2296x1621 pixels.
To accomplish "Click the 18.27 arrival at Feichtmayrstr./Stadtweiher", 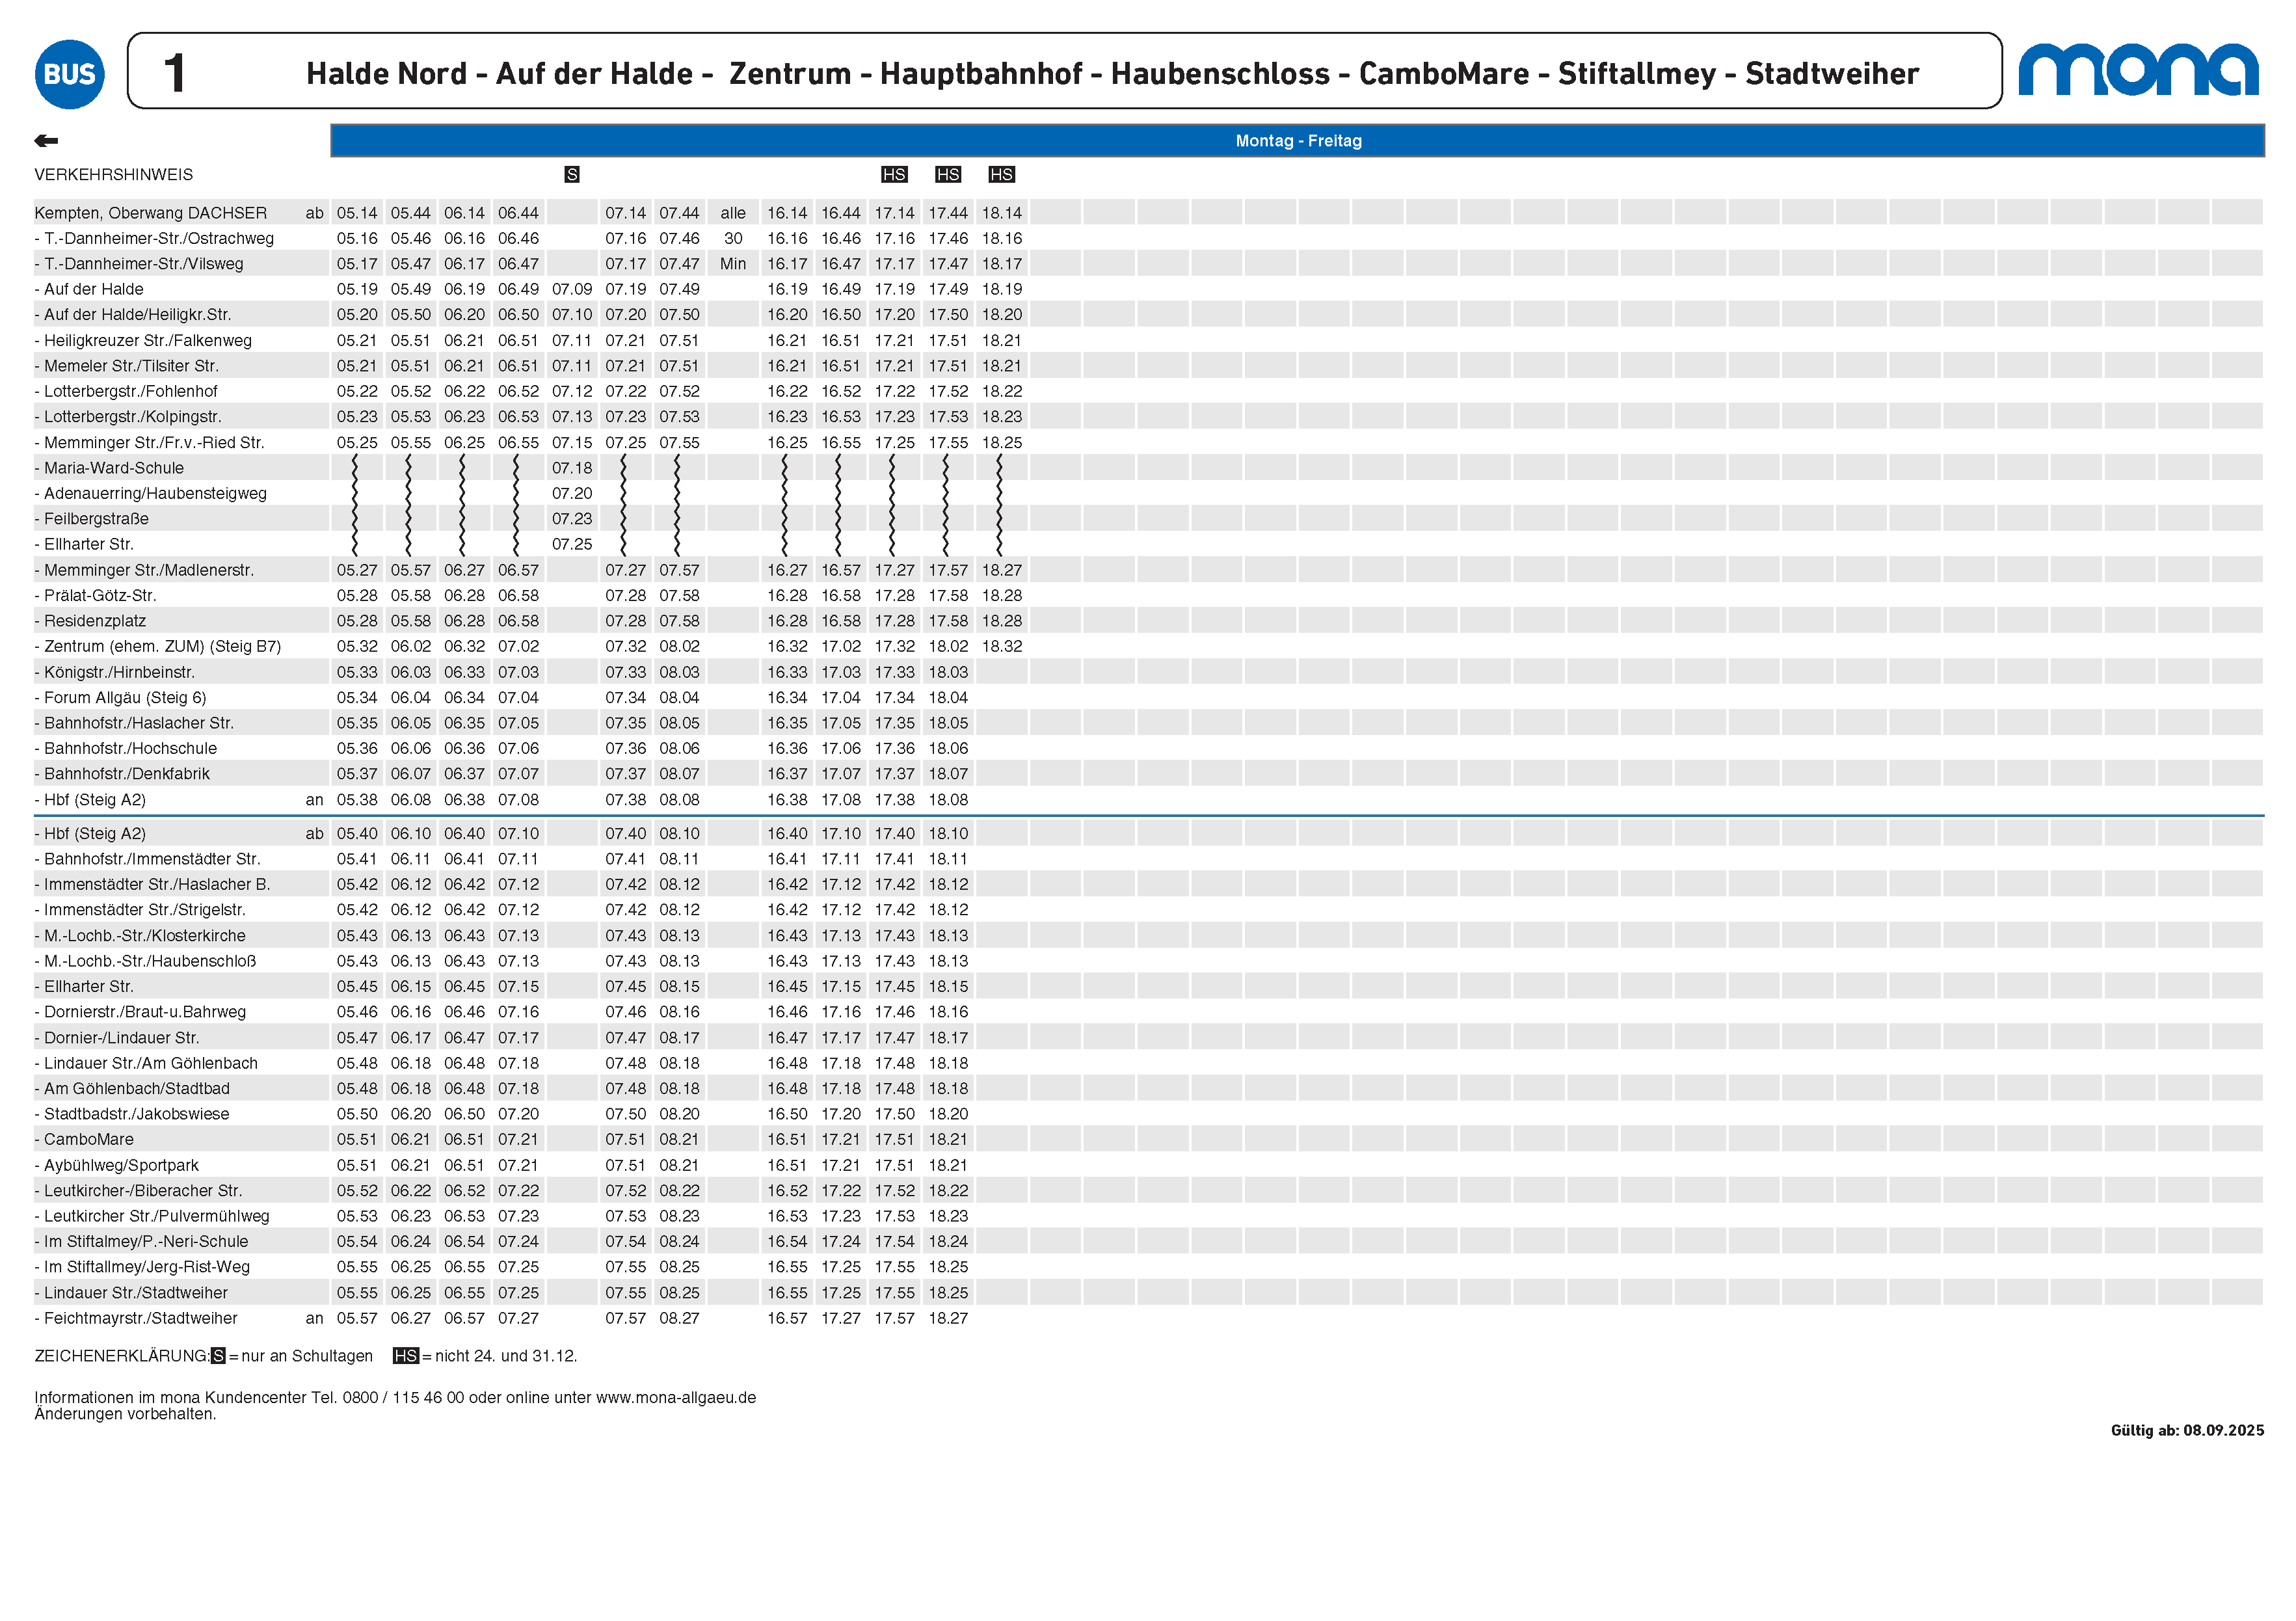I will [948, 1319].
